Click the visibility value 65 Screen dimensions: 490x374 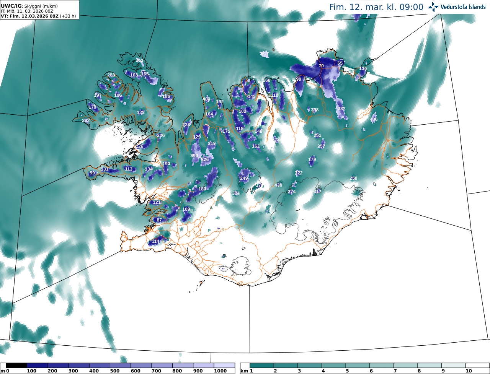(340, 63)
